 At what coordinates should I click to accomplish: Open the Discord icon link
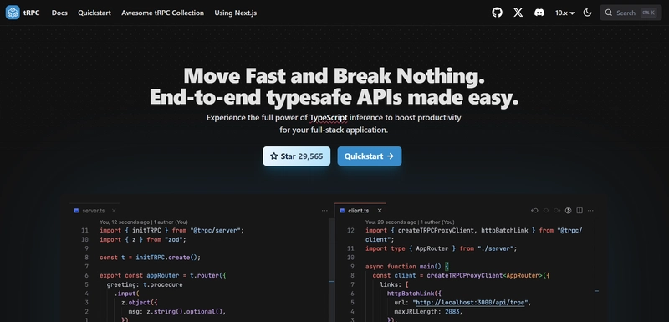pos(539,13)
